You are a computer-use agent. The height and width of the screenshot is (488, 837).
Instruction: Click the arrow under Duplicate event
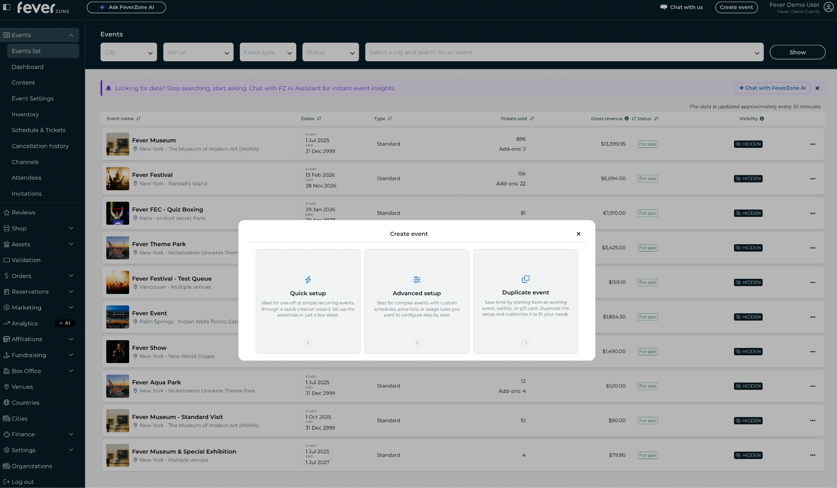[526, 343]
